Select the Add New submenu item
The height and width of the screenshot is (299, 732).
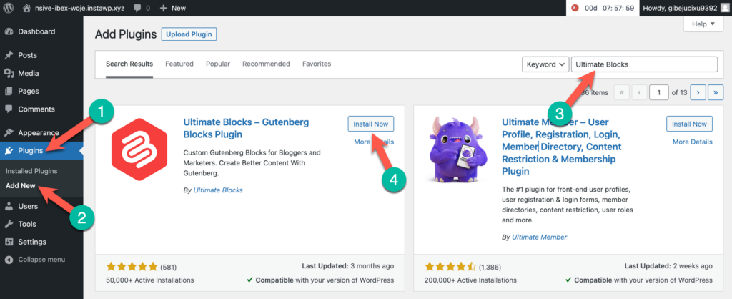coord(21,185)
